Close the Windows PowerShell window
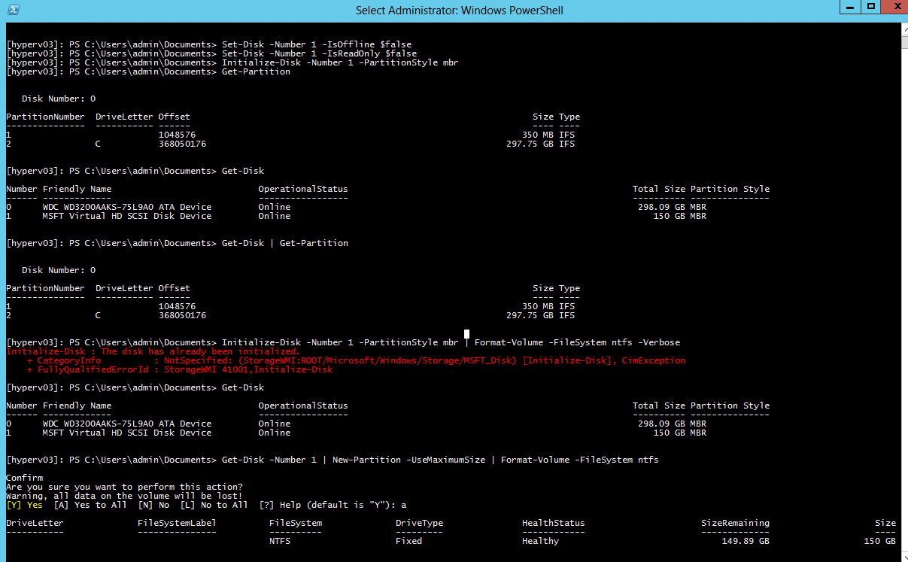The width and height of the screenshot is (908, 562). coord(893,8)
